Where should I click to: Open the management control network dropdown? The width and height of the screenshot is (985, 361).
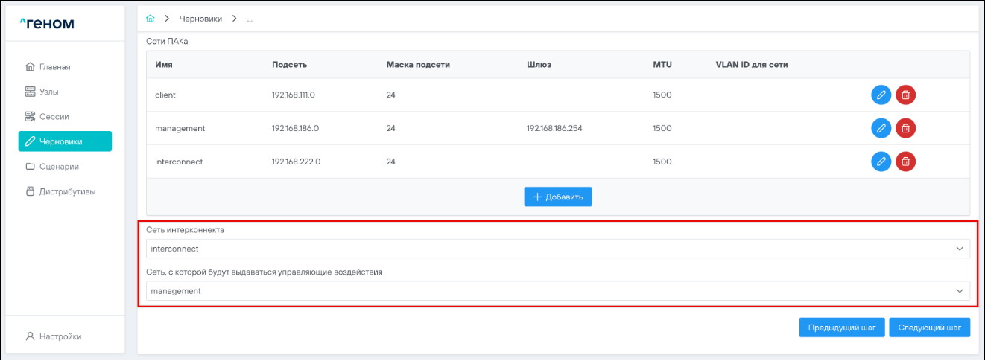557,291
